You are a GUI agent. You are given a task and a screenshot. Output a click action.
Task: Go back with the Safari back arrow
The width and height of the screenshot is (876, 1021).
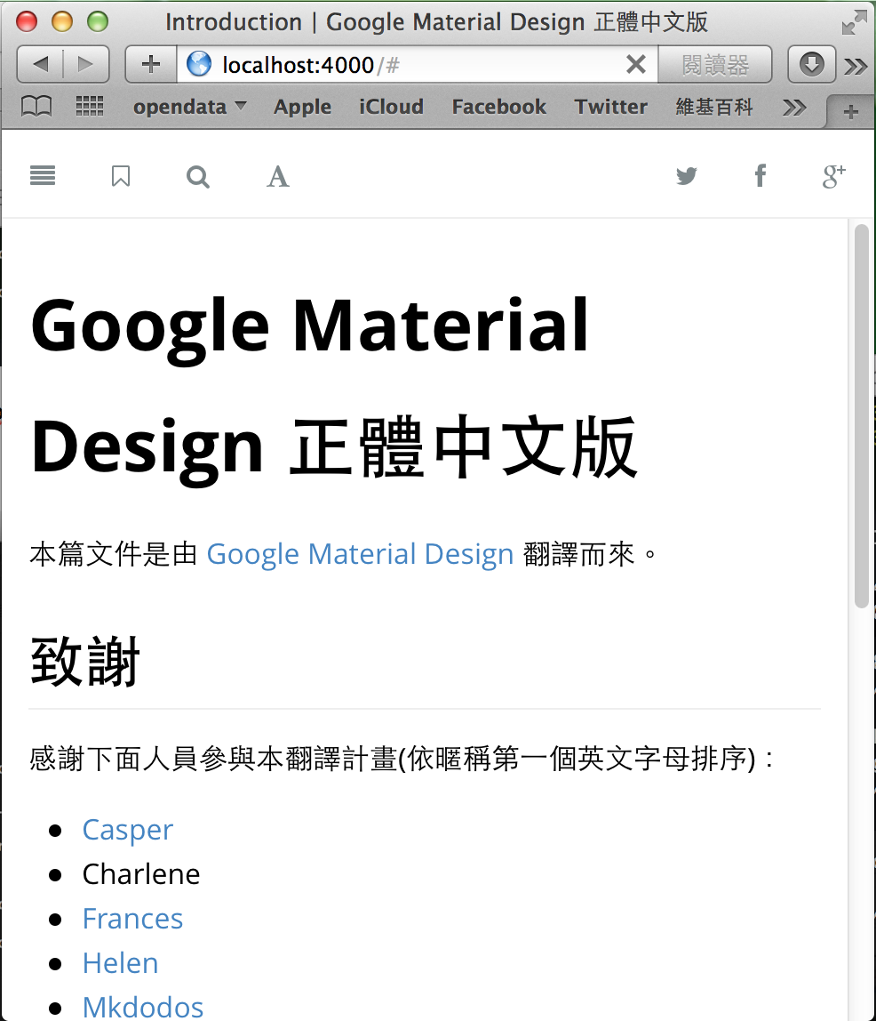pos(40,64)
